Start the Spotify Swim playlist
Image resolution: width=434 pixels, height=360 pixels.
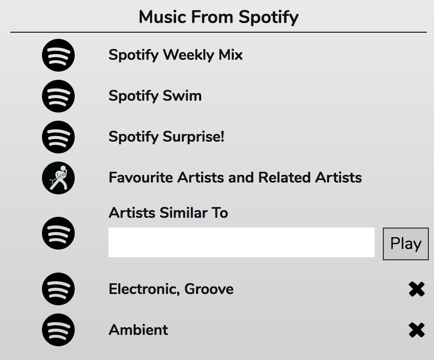point(155,96)
